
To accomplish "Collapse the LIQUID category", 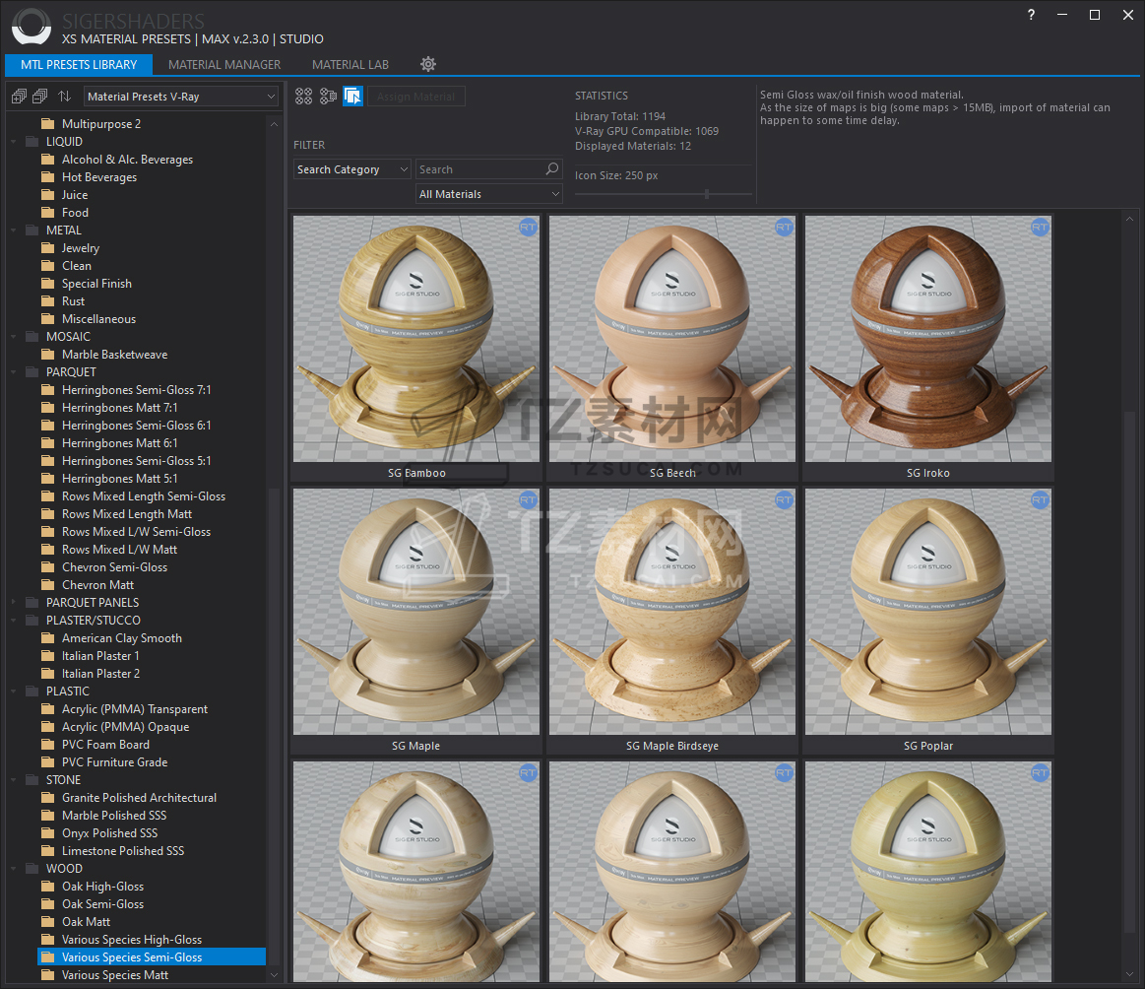I will point(13,142).
